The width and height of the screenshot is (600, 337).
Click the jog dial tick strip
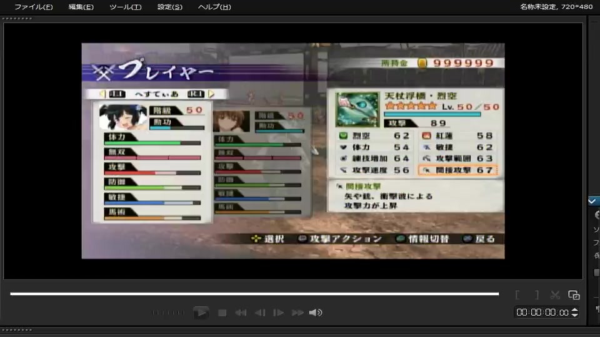click(x=168, y=313)
